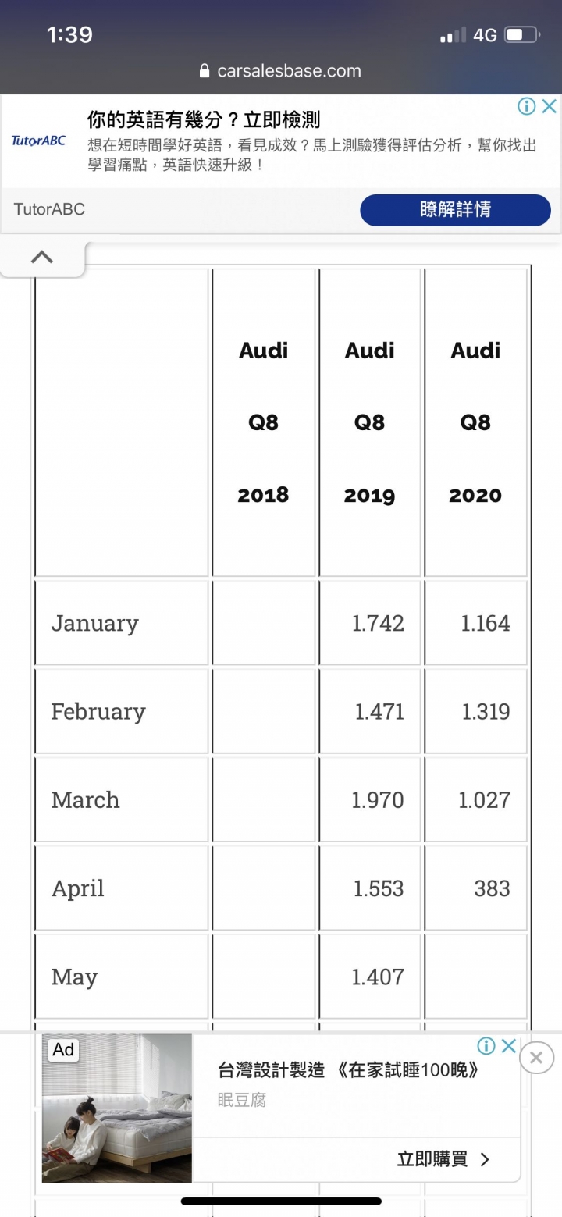
Task: Tap the lock icon beside carsalesbase.com
Action: (x=205, y=71)
